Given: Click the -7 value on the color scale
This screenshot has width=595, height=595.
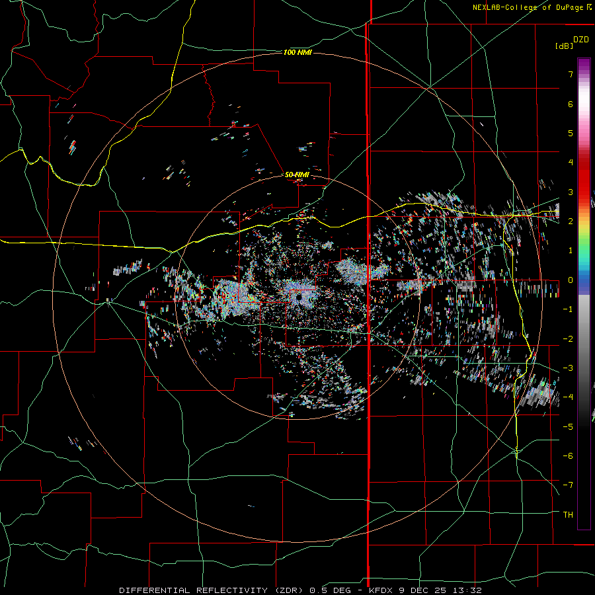Looking at the screenshot, I should (x=568, y=485).
